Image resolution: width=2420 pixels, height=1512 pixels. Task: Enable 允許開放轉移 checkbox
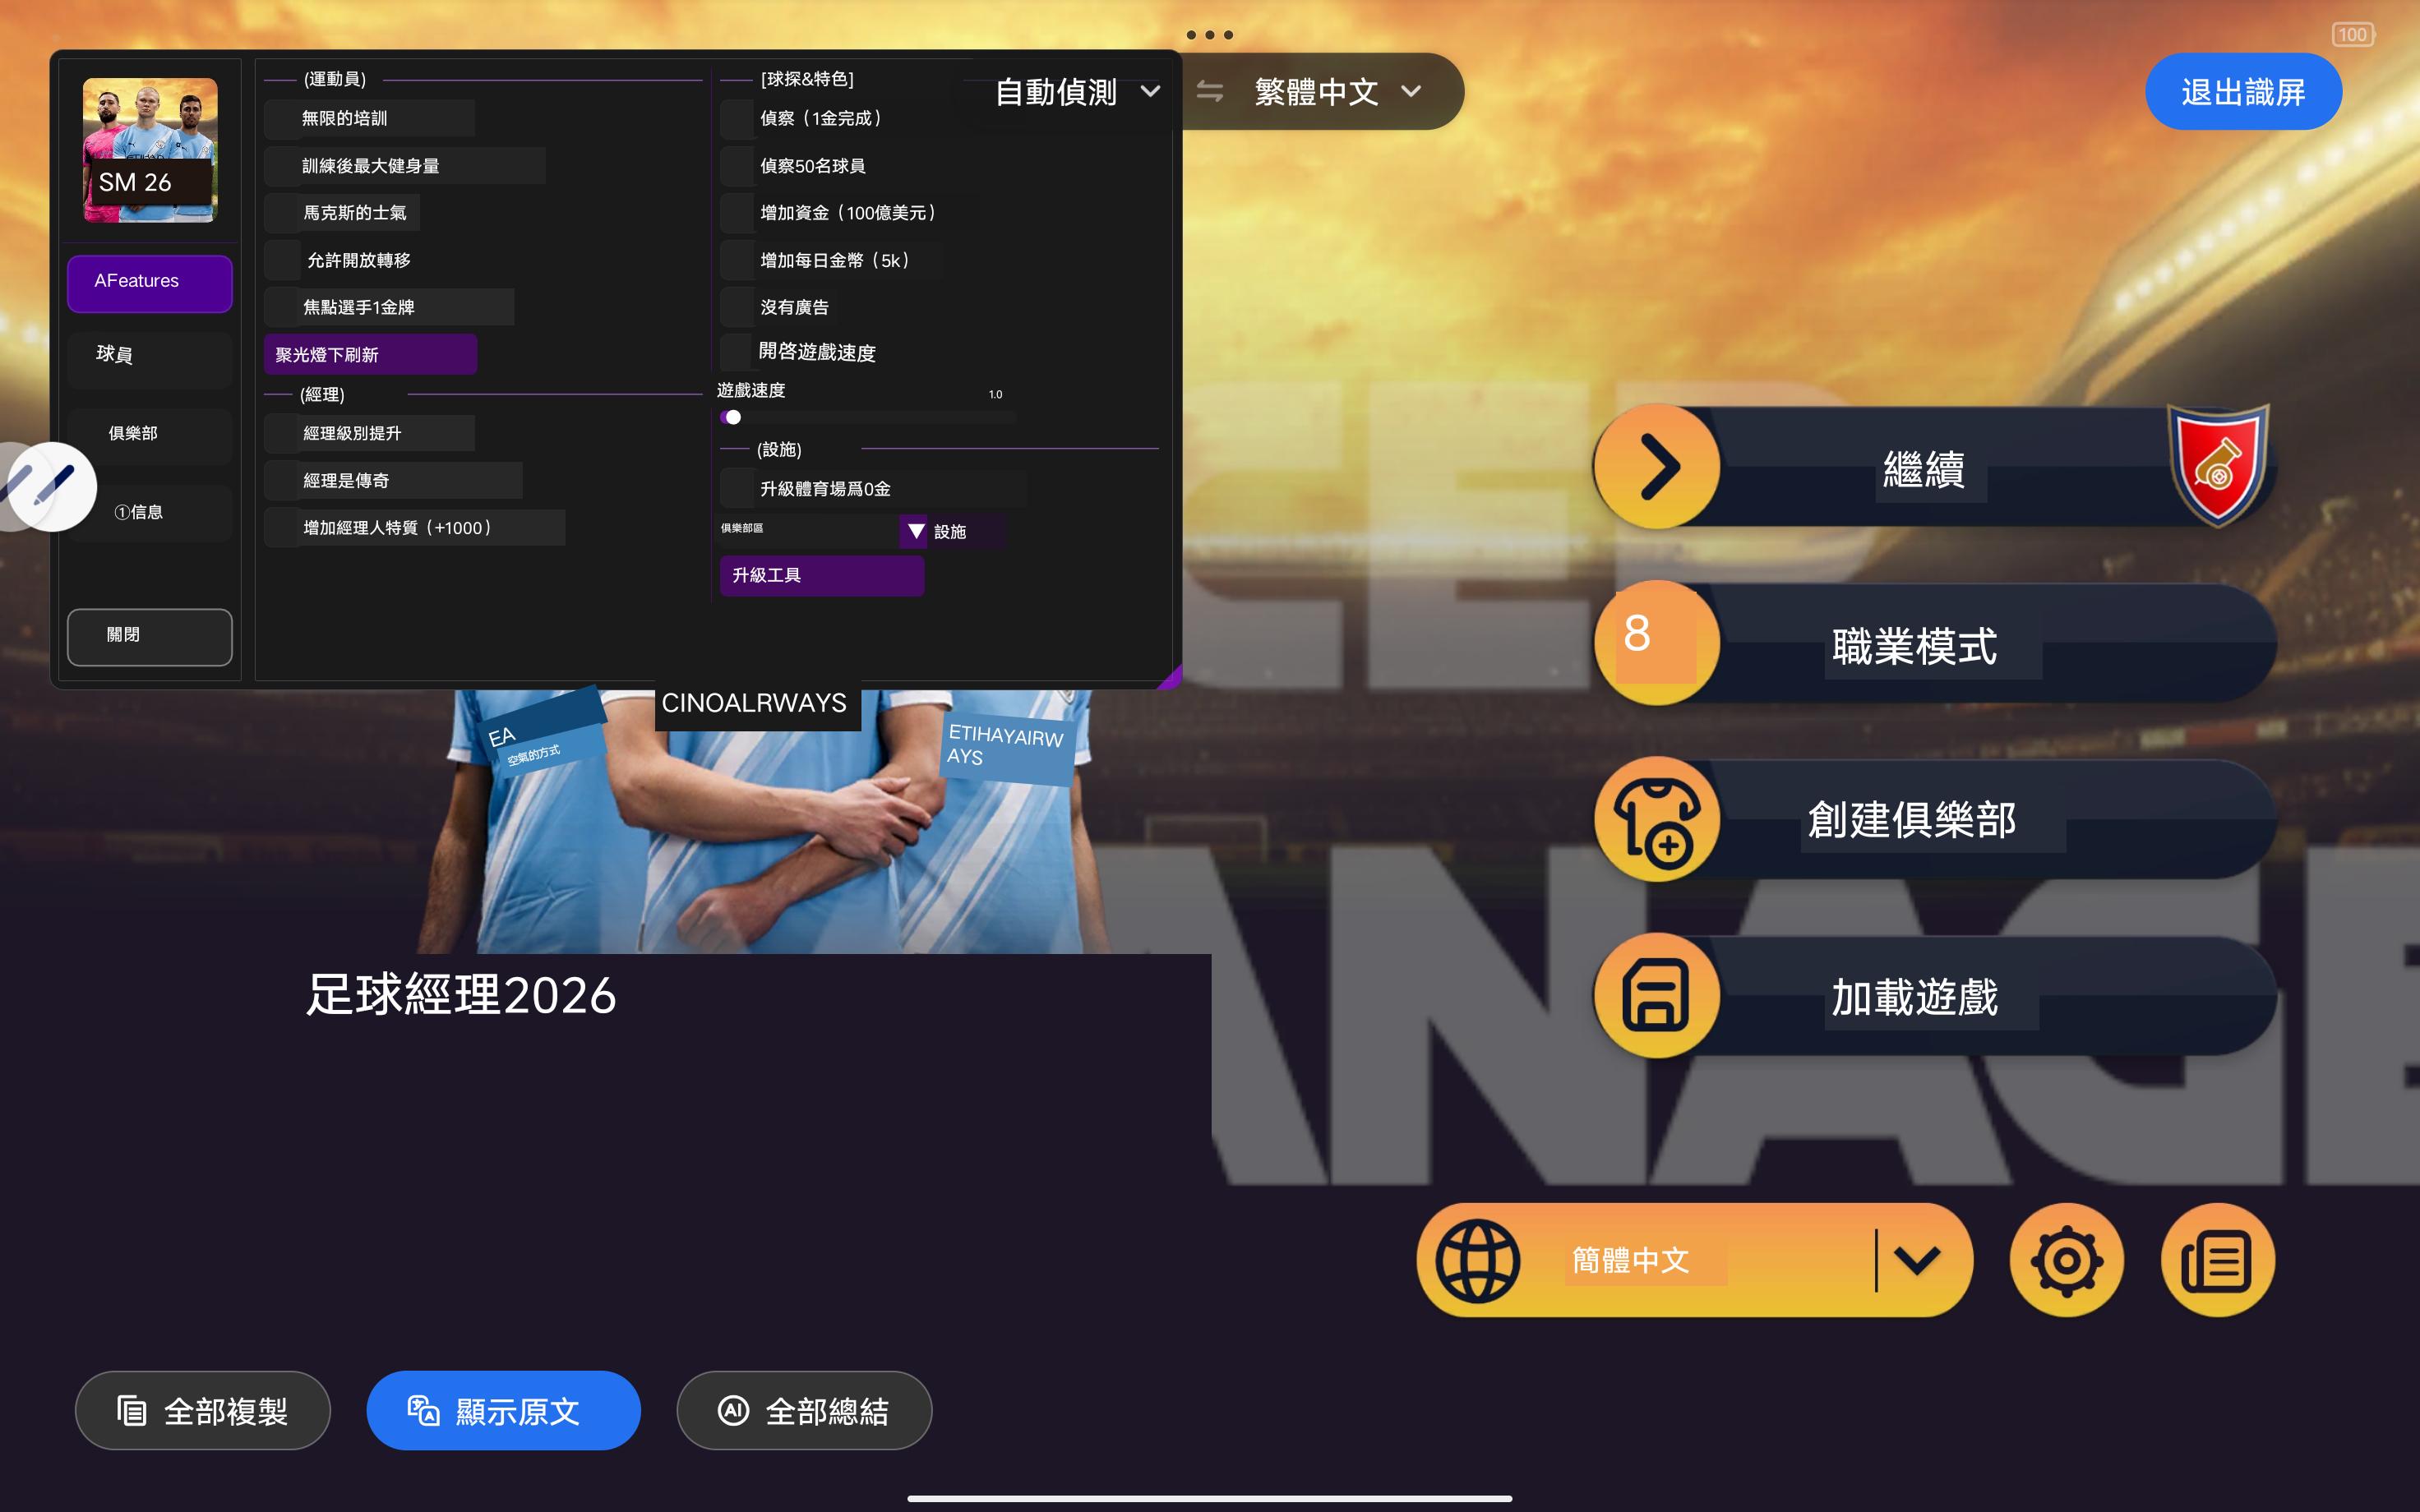pyautogui.click(x=283, y=260)
